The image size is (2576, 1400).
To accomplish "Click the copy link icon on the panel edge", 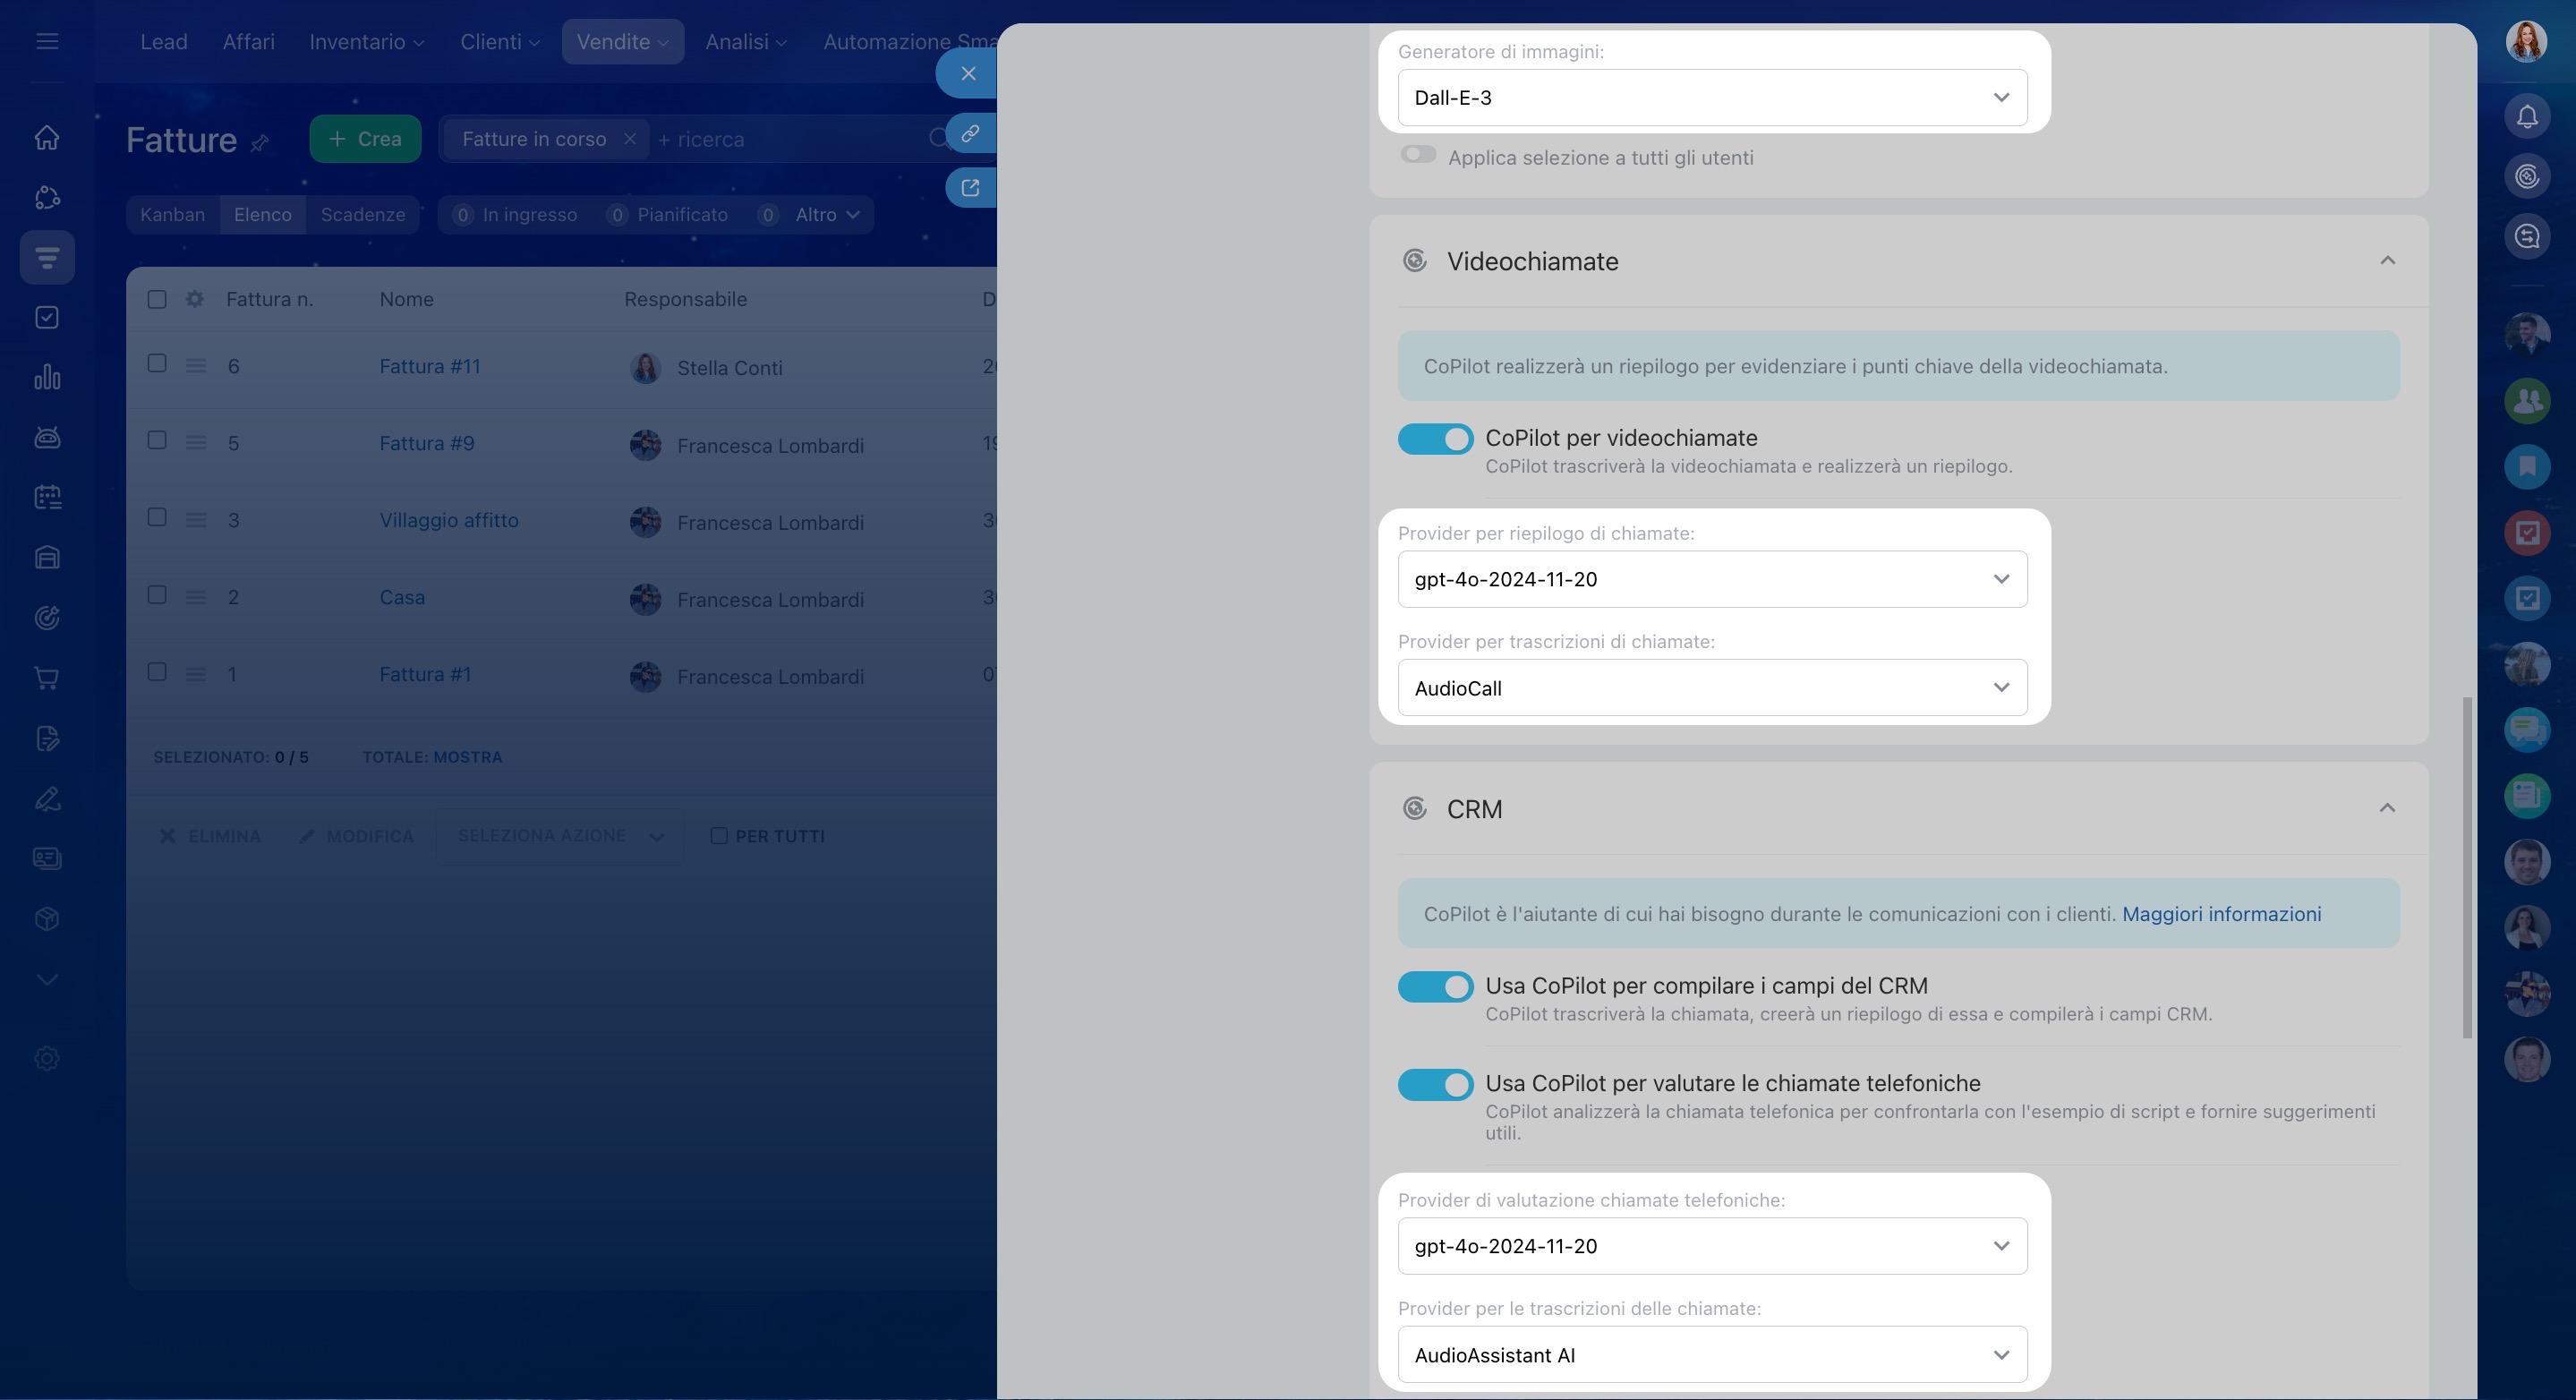I will (x=969, y=134).
